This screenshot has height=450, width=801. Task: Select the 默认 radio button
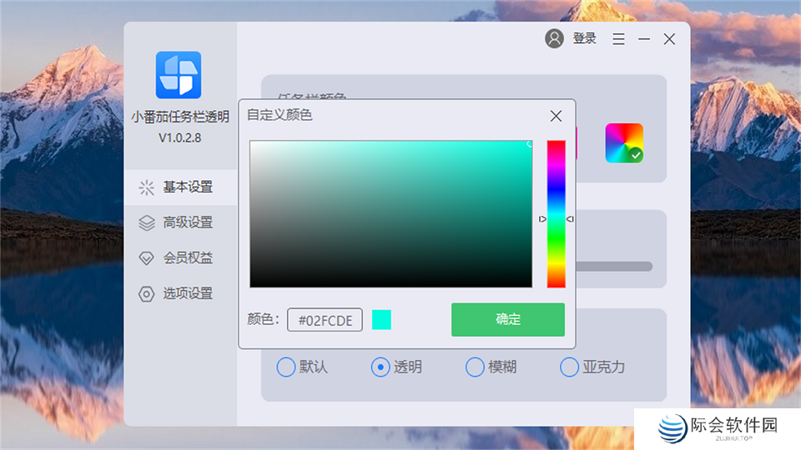285,367
